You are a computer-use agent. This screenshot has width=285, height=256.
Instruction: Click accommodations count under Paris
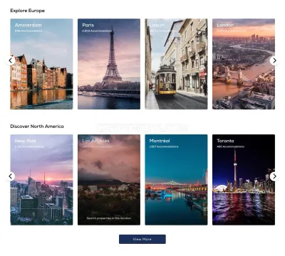[97, 31]
